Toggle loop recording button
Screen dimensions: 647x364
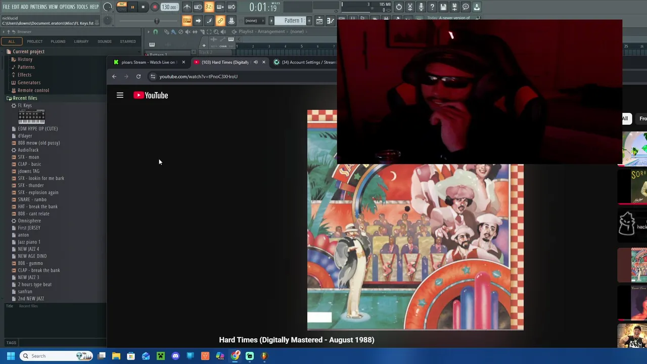pyautogui.click(x=231, y=7)
